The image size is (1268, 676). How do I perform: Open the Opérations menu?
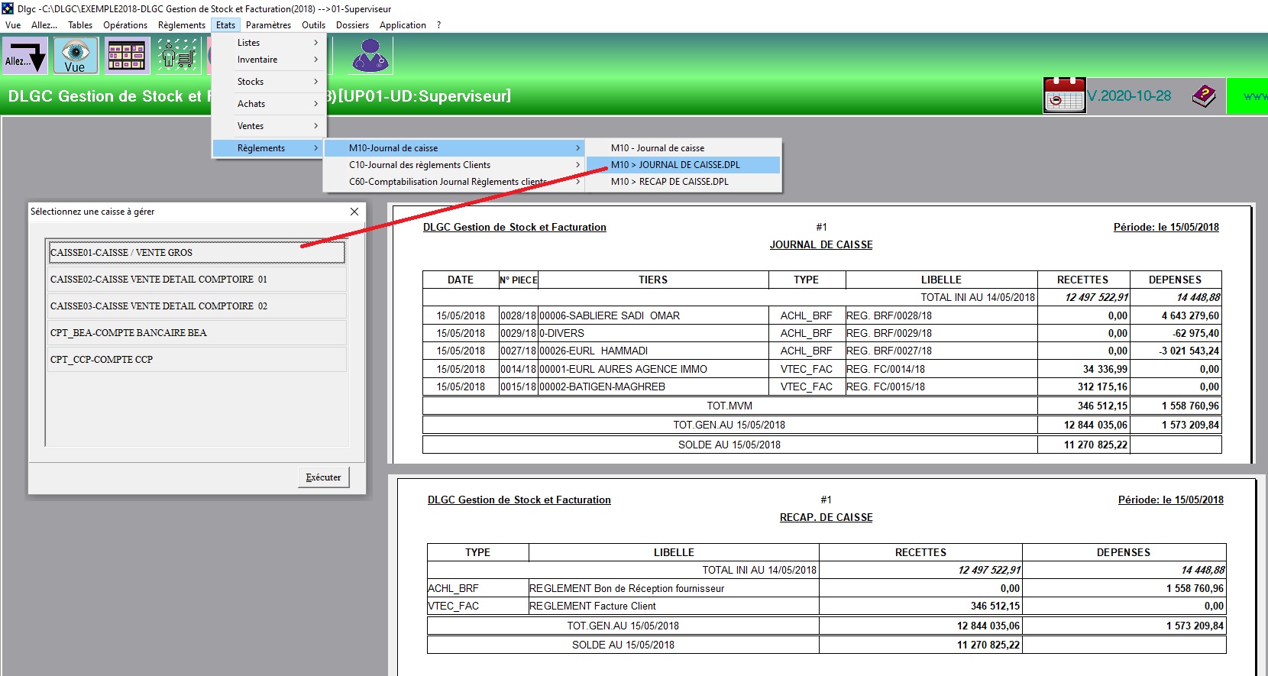click(125, 25)
